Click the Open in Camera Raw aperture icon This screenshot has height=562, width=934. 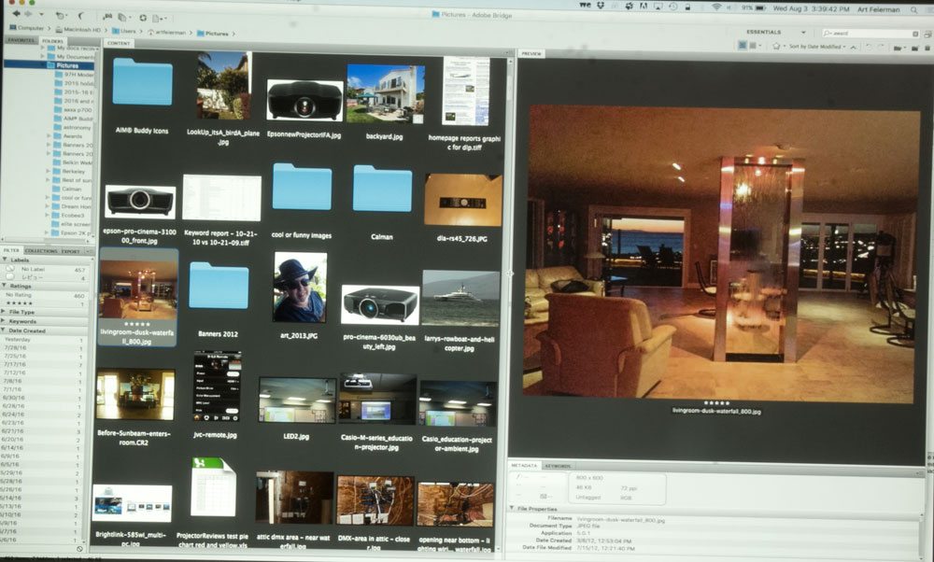(x=143, y=18)
